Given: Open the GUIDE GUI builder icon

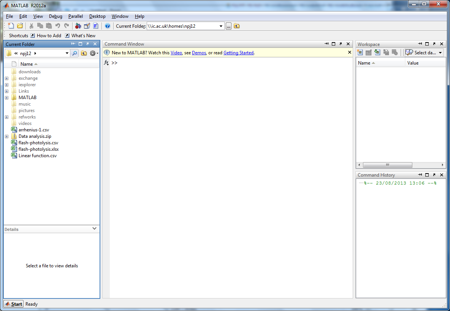Looking at the screenshot, I should point(87,26).
